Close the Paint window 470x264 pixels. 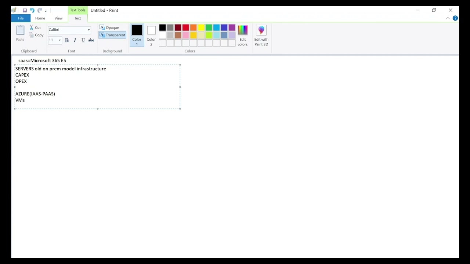tap(451, 10)
